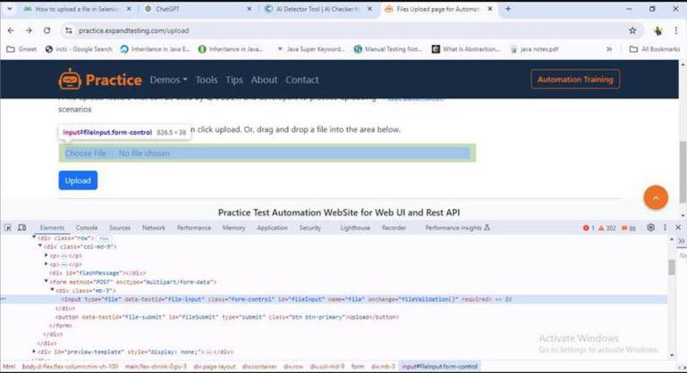Show more bookmarks chevron
The height and width of the screenshot is (373, 687).
tap(609, 49)
